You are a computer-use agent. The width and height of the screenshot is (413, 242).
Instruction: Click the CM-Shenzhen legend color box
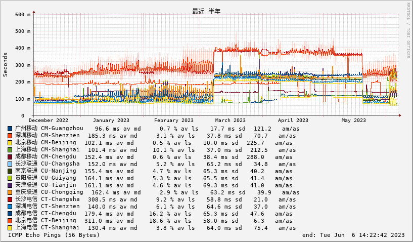pos(10,136)
